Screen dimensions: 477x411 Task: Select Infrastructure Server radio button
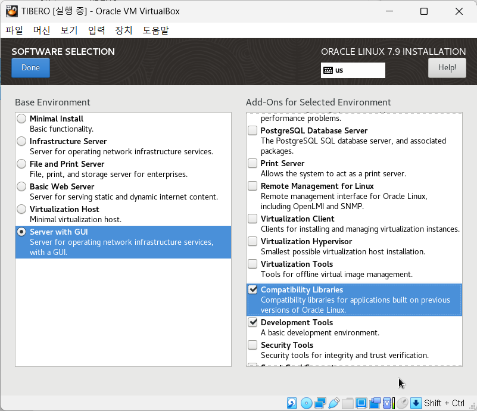coord(21,141)
